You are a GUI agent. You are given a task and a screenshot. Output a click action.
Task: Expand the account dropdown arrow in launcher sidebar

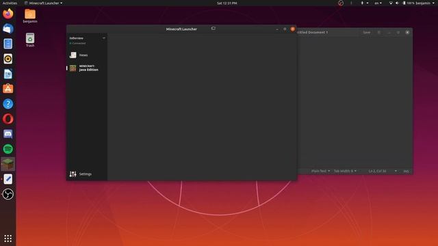point(103,38)
